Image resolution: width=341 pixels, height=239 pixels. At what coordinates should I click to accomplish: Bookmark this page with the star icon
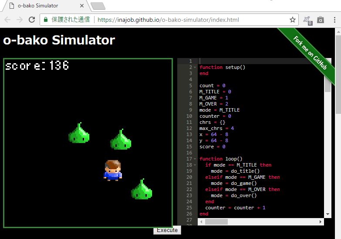293,20
